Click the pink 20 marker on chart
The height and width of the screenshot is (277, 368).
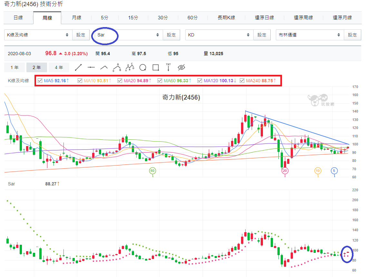tap(285, 171)
